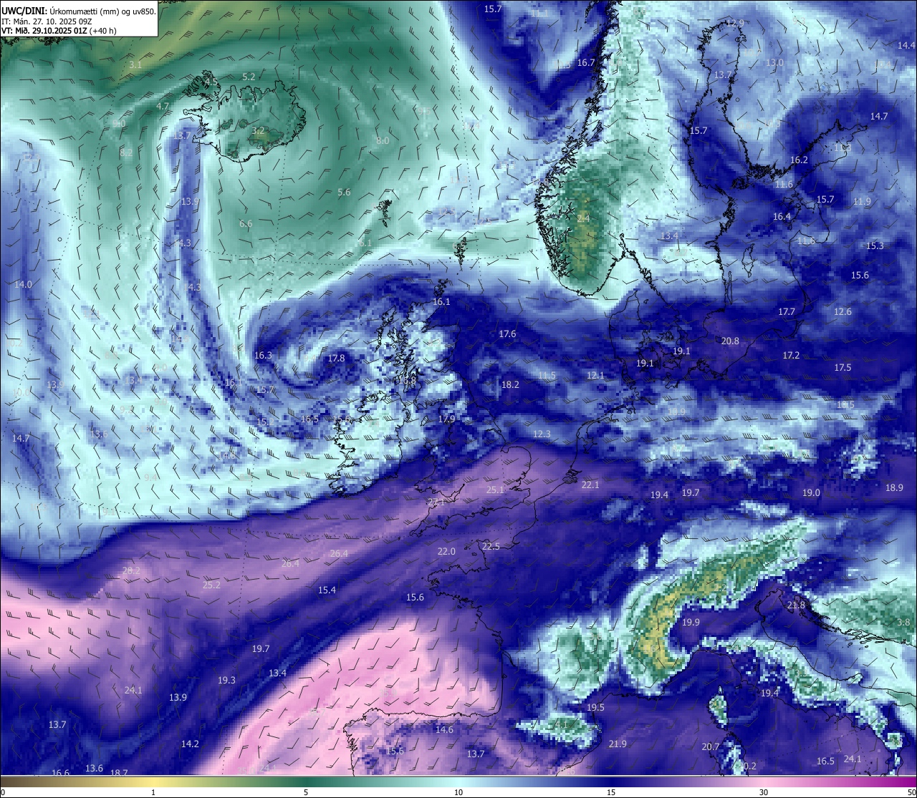
Task: Click the 16.4 value label
Action: click(x=782, y=217)
